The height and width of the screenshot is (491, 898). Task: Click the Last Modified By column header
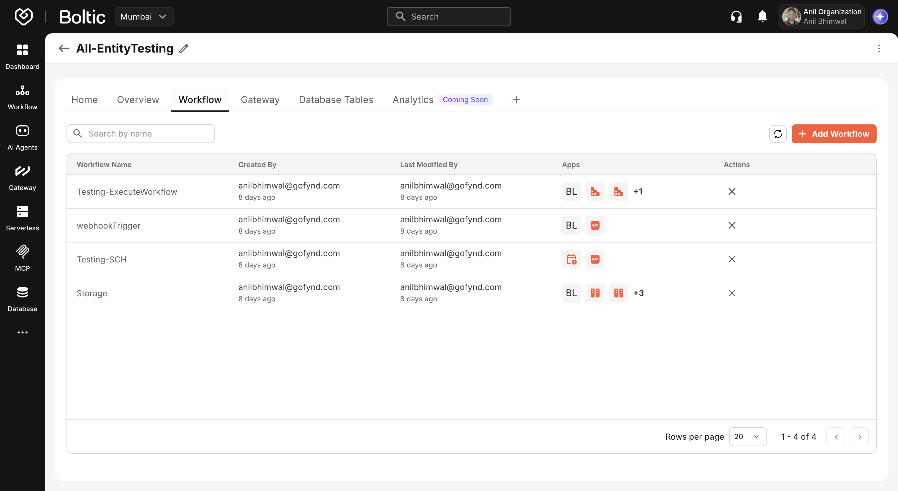click(429, 164)
